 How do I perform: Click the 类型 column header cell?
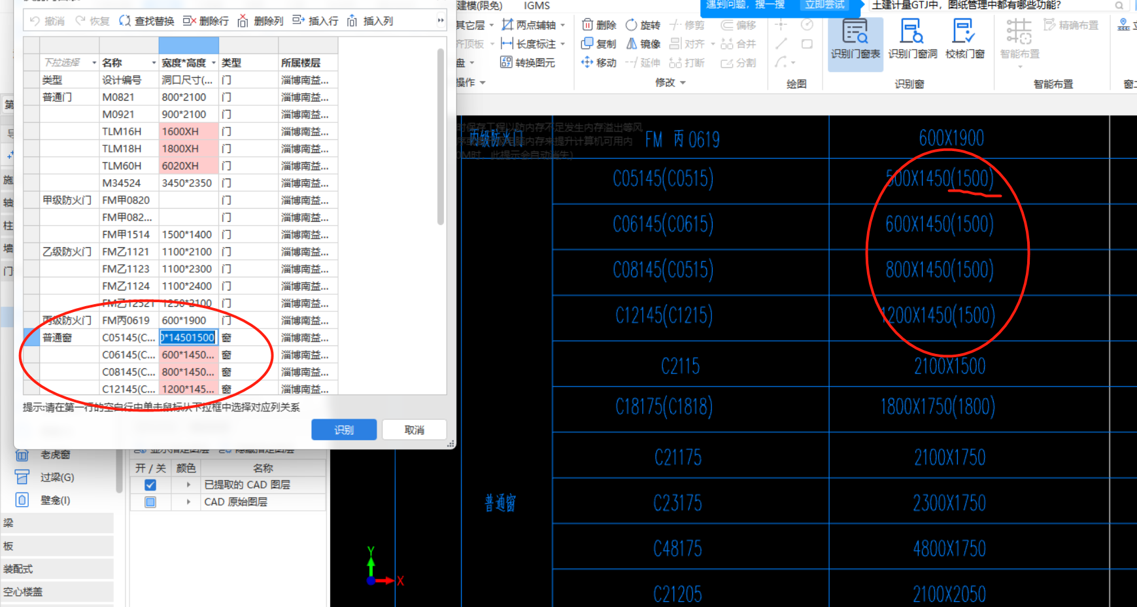click(x=248, y=63)
